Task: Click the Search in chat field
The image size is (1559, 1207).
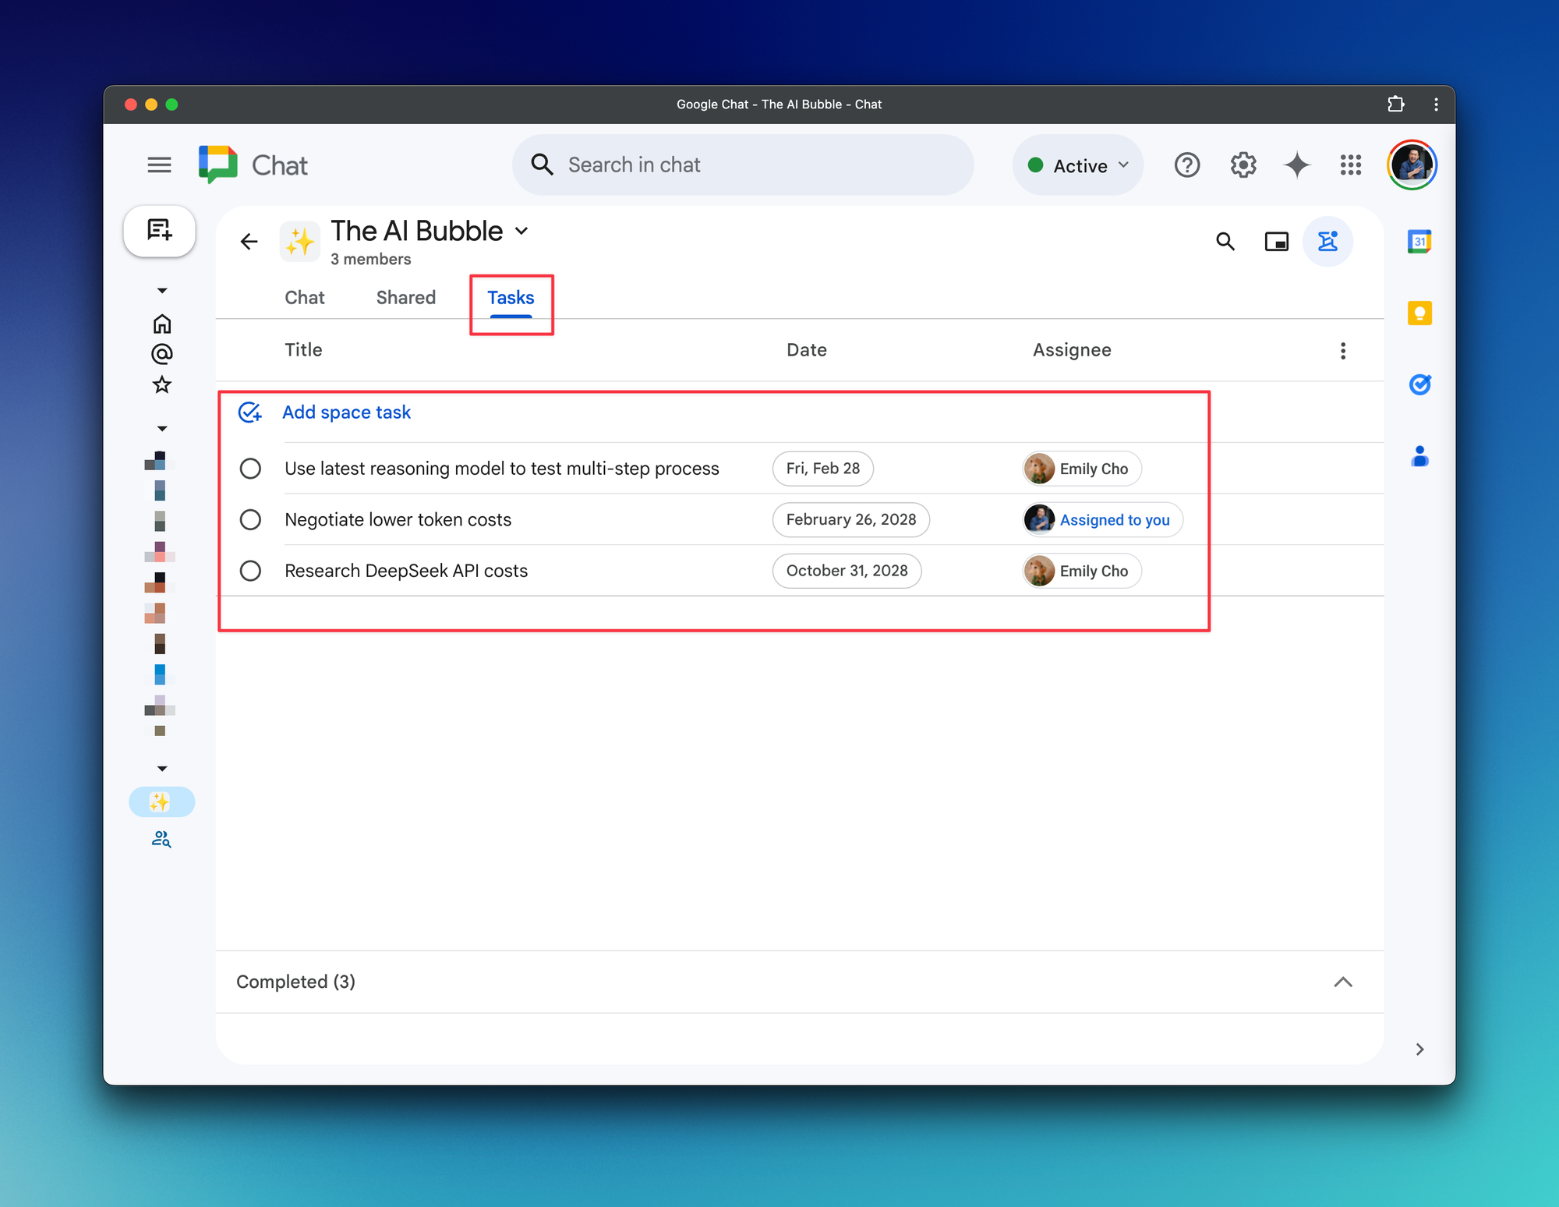Action: point(743,165)
